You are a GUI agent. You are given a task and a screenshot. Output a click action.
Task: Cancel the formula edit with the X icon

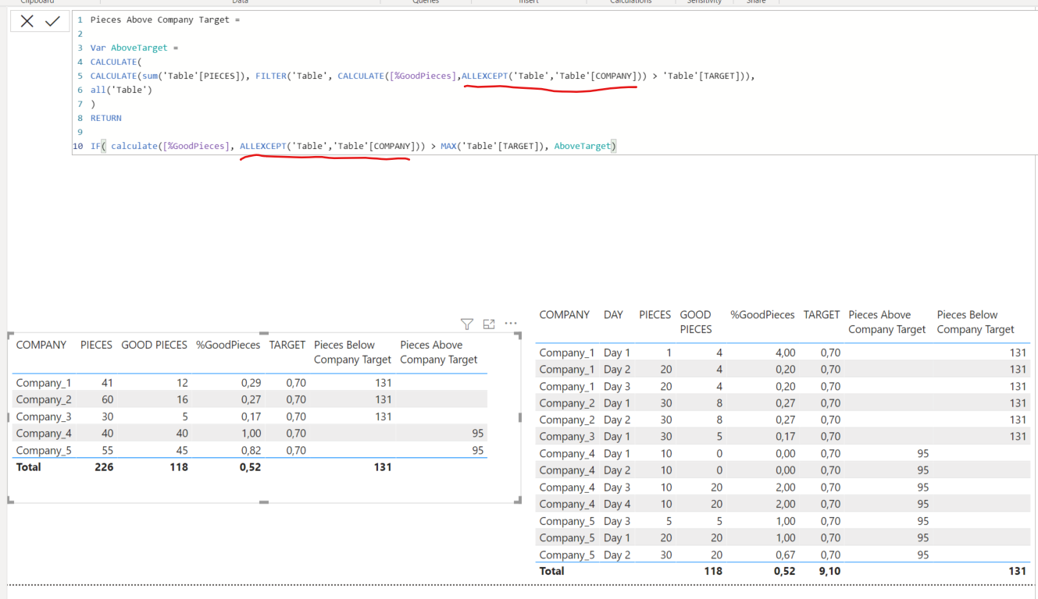[x=27, y=21]
